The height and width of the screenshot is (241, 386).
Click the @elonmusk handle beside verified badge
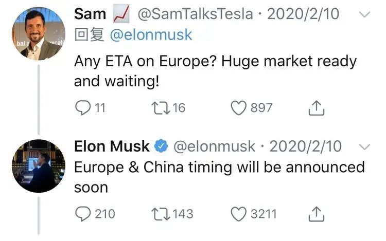214,146
